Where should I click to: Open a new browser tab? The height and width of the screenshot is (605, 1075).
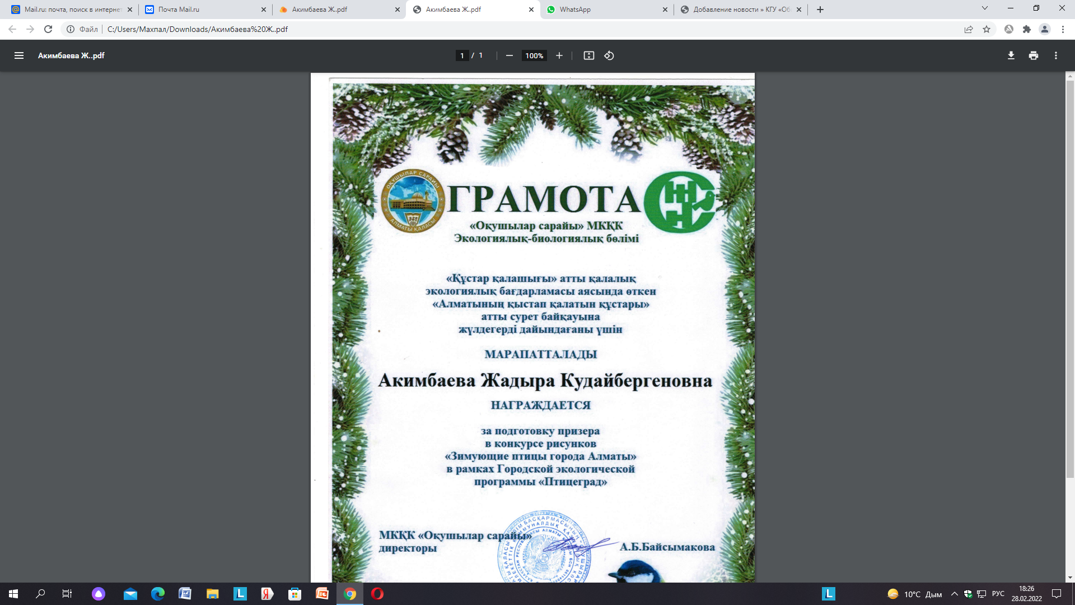coord(820,10)
